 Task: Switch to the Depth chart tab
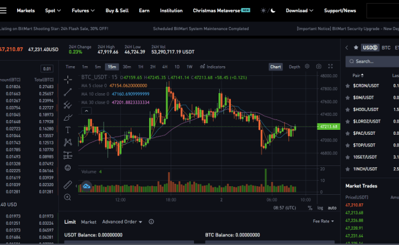coord(295,67)
